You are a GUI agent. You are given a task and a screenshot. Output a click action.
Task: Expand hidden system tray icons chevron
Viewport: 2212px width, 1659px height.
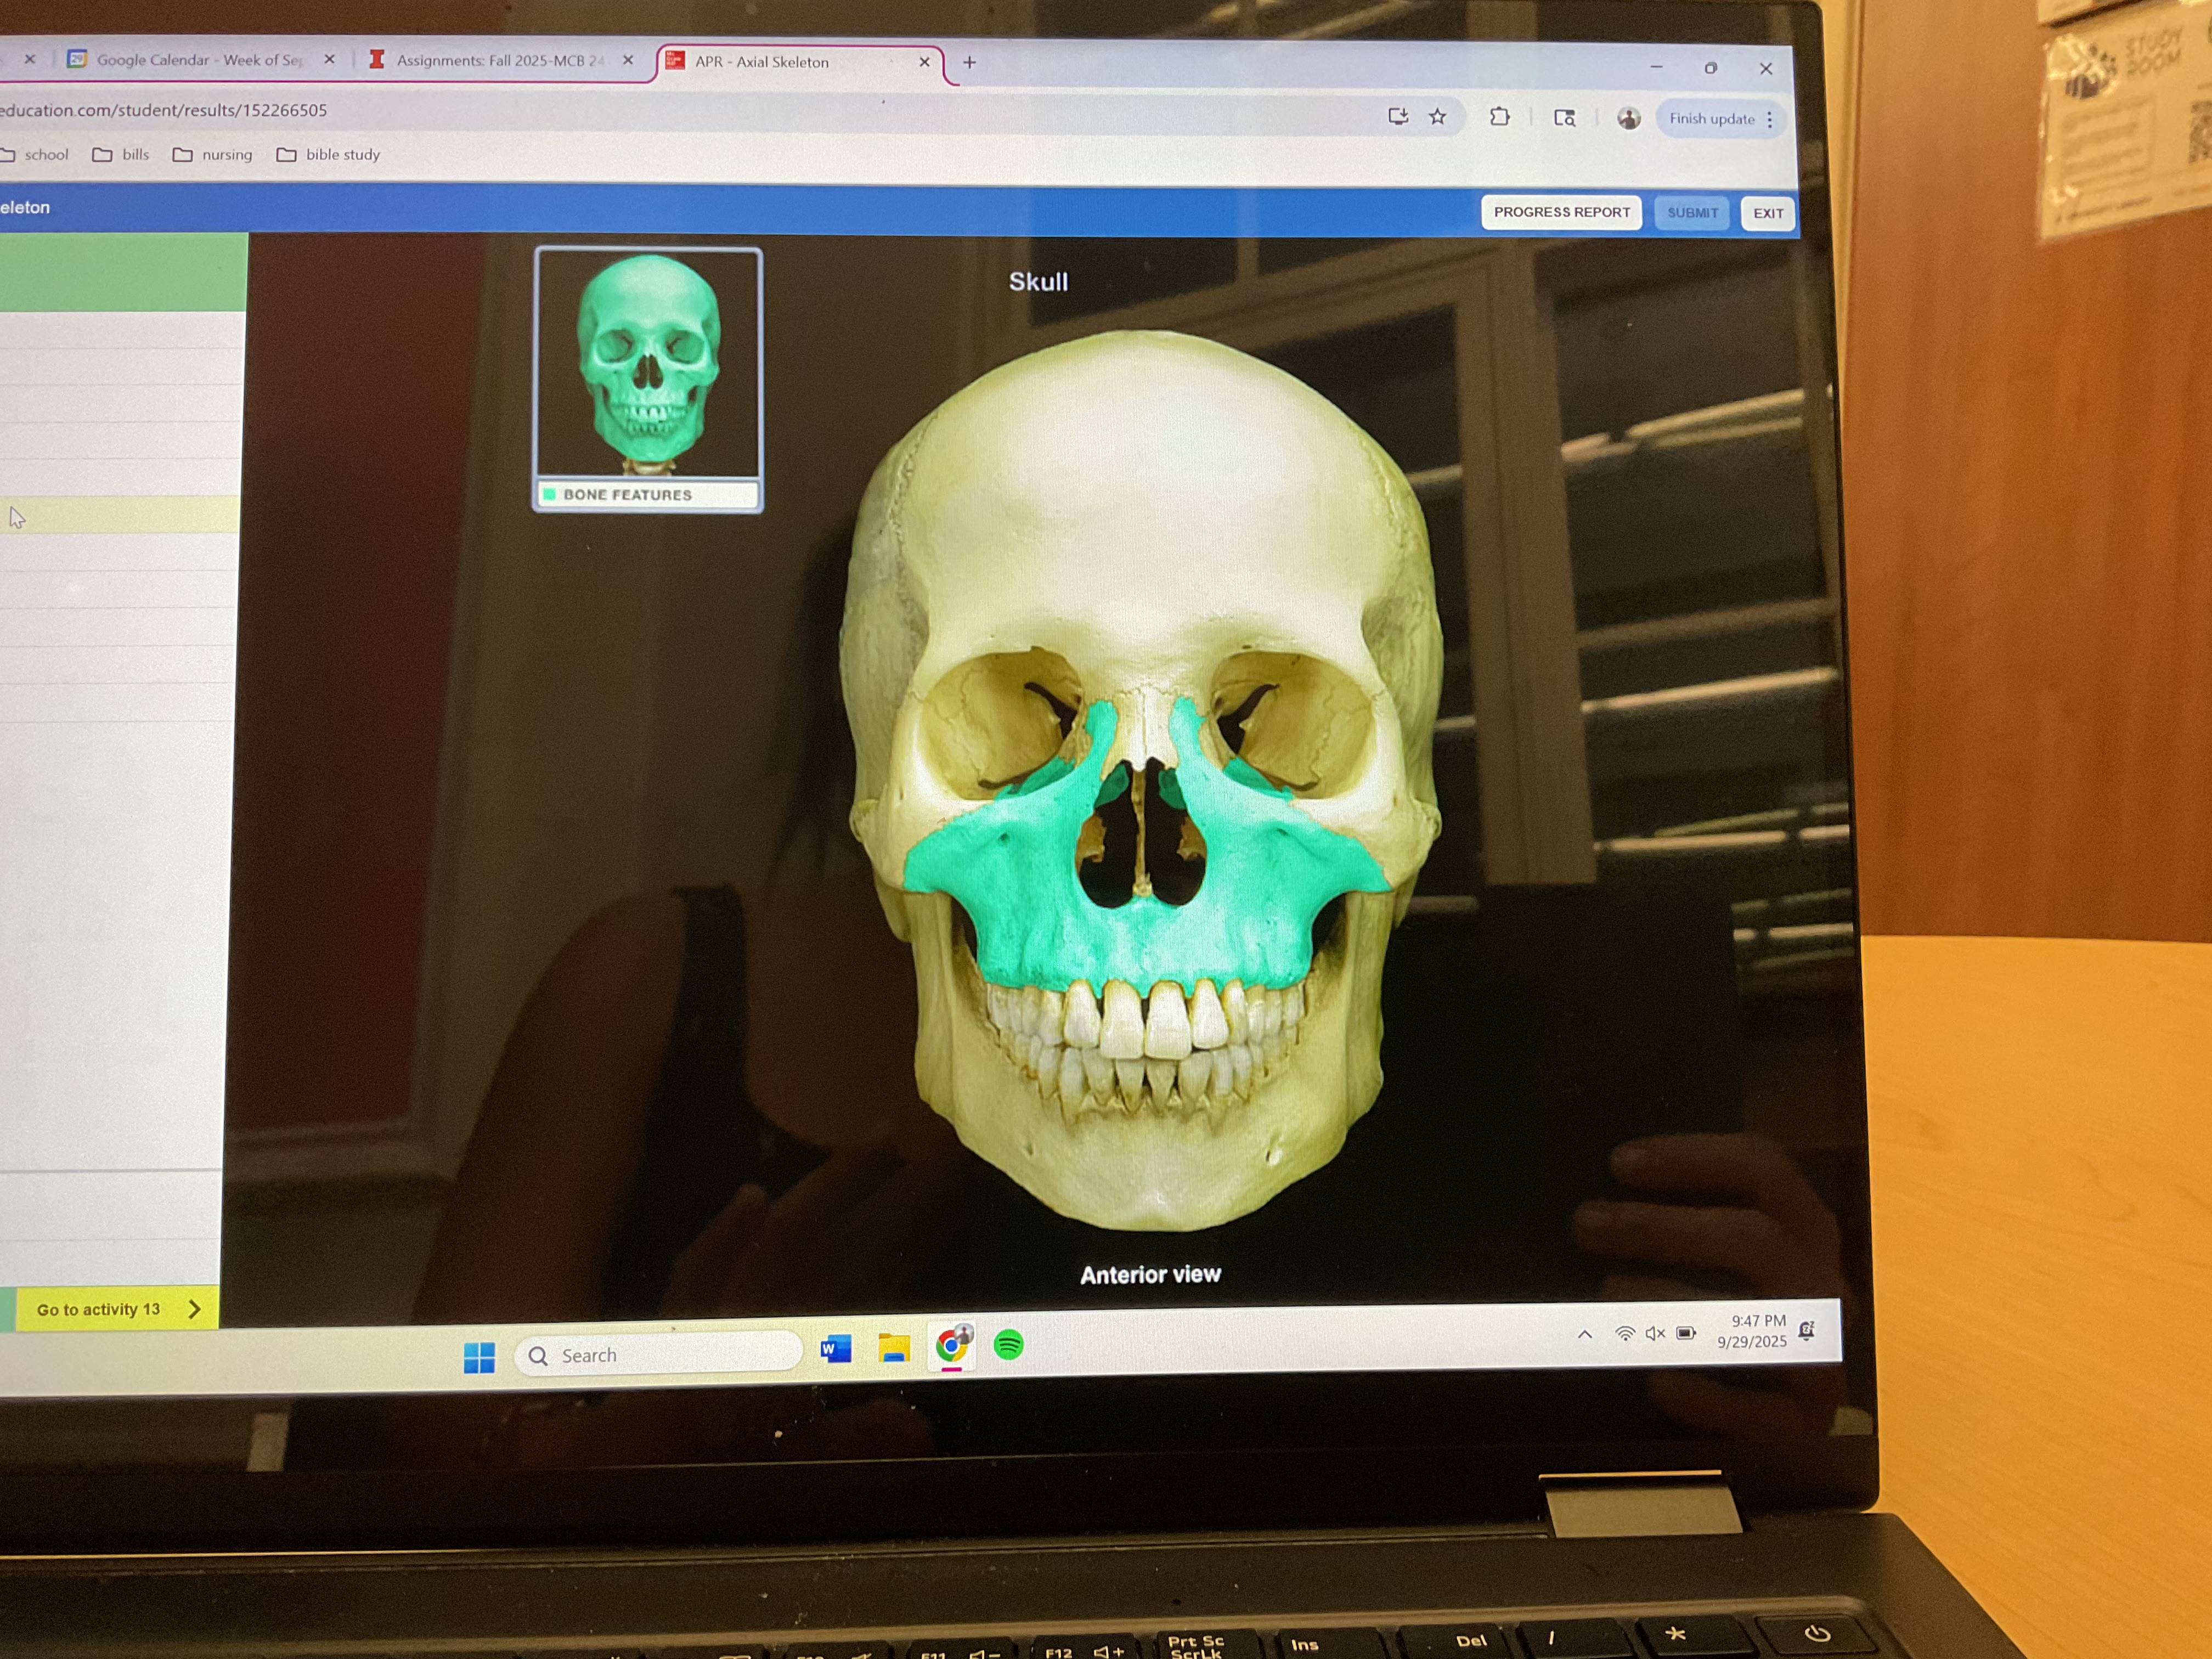tap(1585, 1334)
